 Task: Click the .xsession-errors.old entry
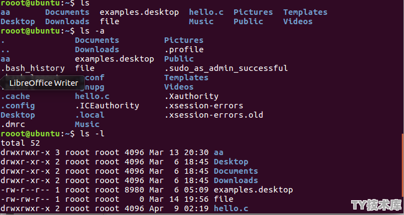click(x=214, y=115)
